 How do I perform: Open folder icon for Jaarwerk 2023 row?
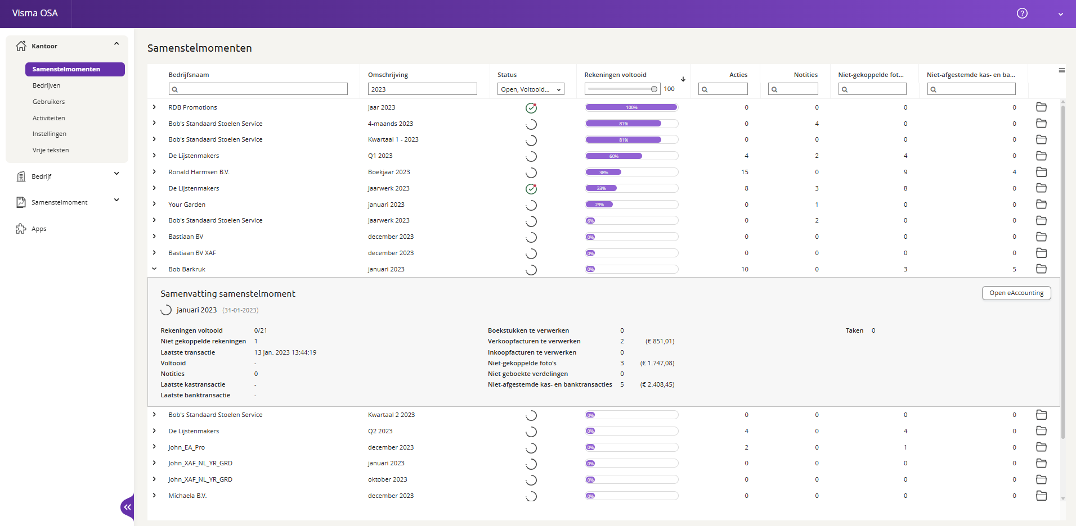pyautogui.click(x=1041, y=188)
